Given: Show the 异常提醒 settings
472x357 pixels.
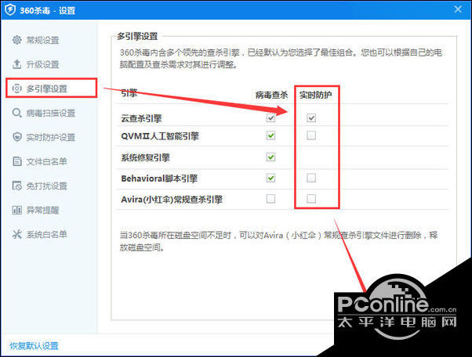Looking at the screenshot, I should [42, 210].
